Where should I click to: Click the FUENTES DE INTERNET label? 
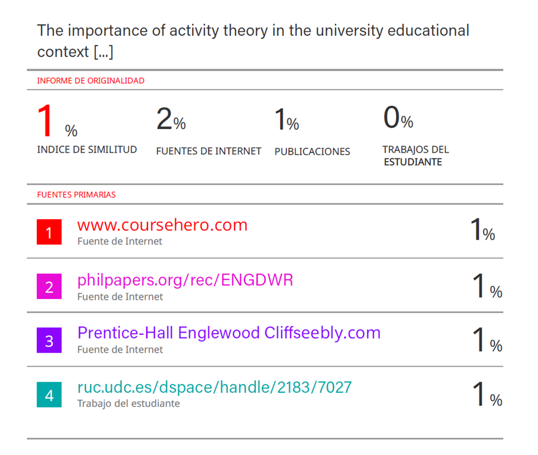[x=208, y=151]
